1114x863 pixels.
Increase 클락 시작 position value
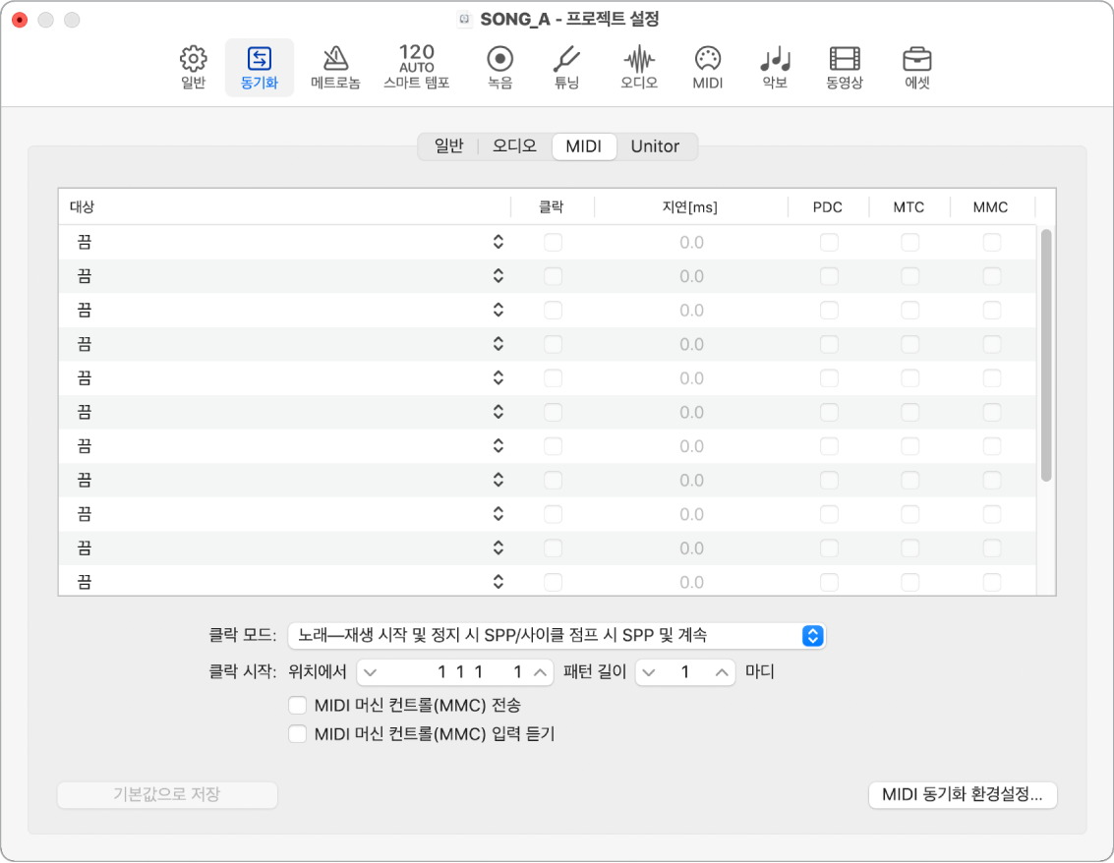(x=541, y=672)
